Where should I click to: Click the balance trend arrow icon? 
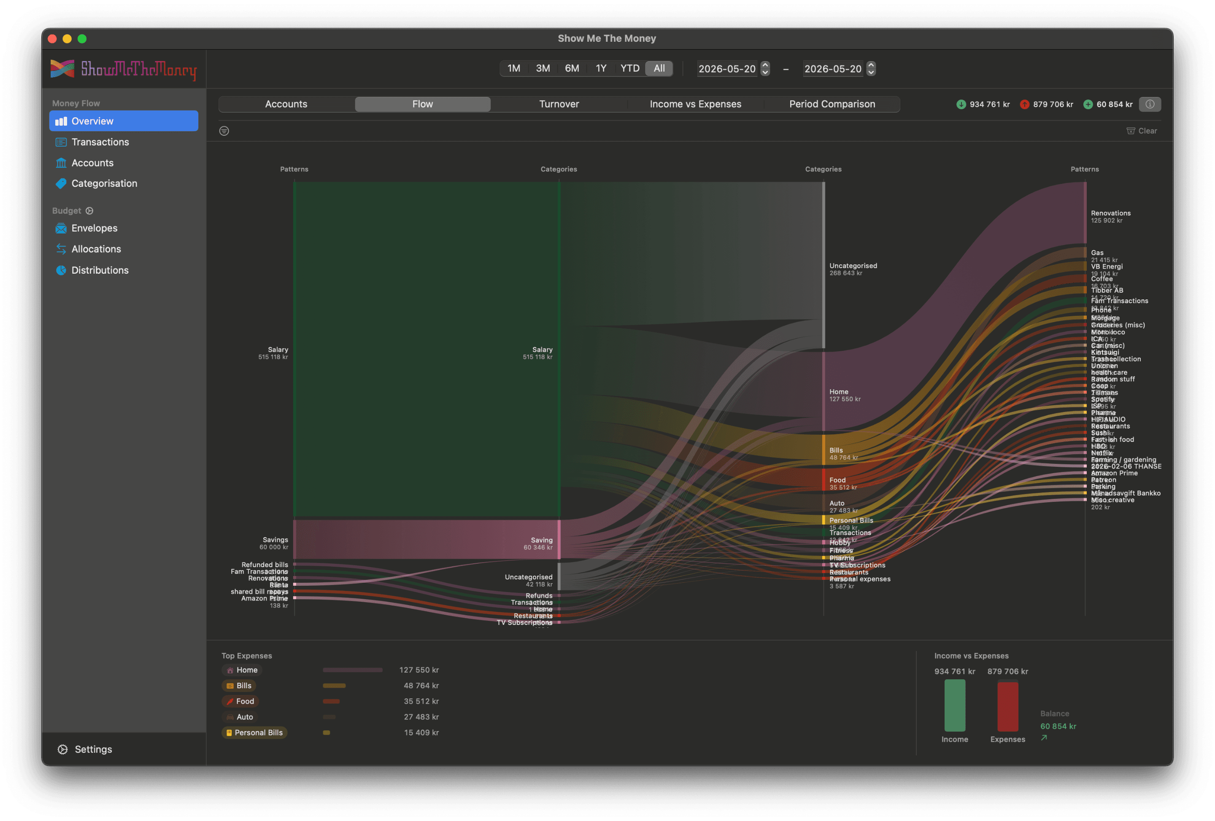(x=1044, y=738)
